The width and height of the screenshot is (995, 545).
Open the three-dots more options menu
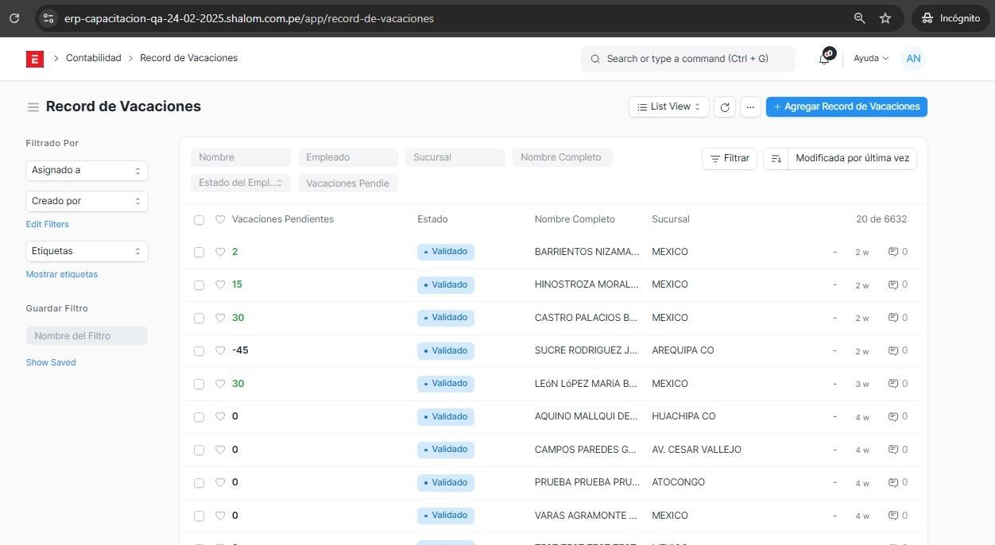click(750, 107)
